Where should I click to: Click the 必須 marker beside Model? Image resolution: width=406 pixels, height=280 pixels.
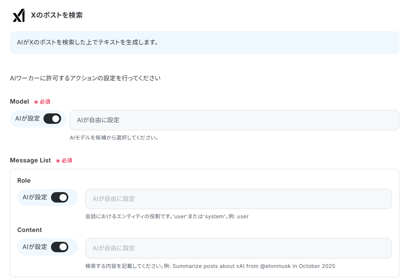42,102
